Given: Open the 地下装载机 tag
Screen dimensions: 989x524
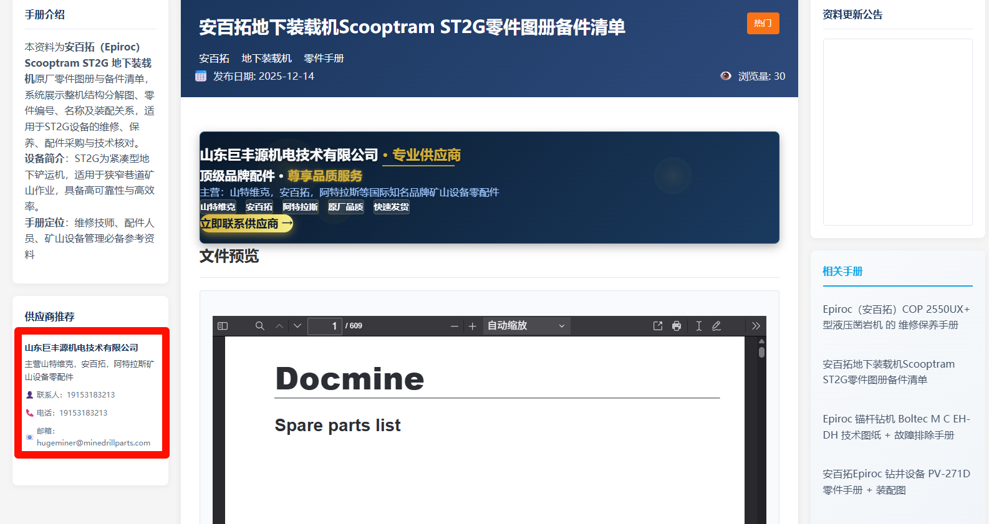Looking at the screenshot, I should pos(266,59).
